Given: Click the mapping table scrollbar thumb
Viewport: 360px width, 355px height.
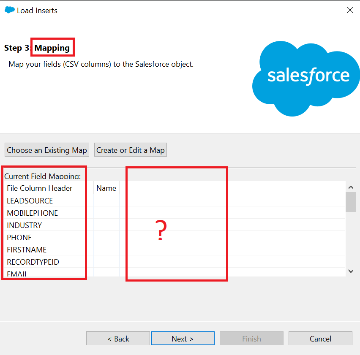Looking at the screenshot, I should point(351,202).
